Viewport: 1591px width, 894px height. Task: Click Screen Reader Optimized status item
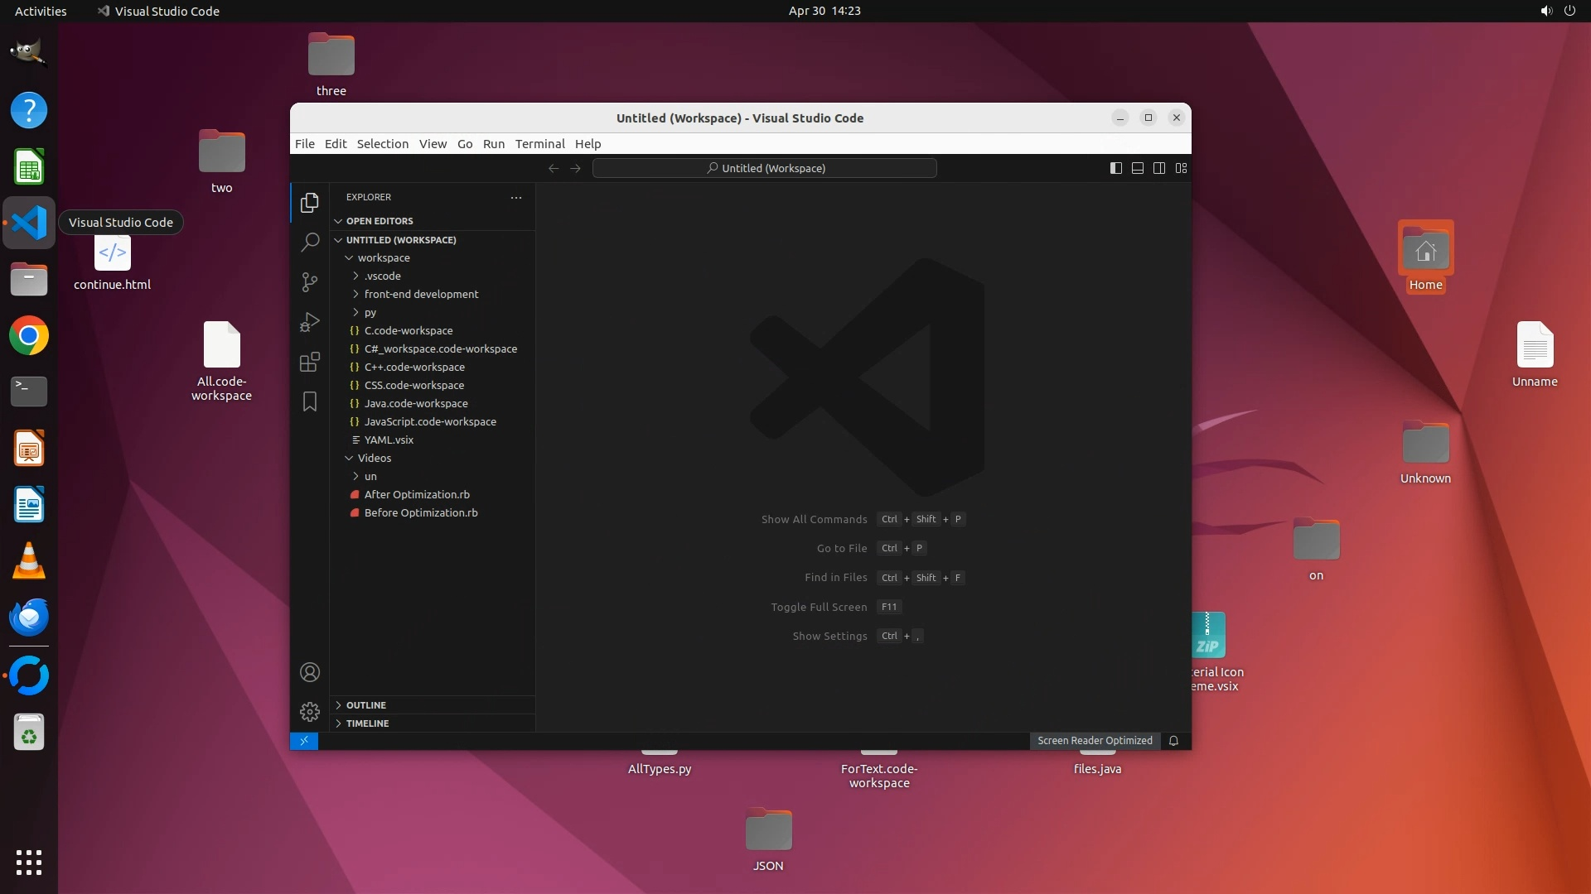coord(1095,741)
